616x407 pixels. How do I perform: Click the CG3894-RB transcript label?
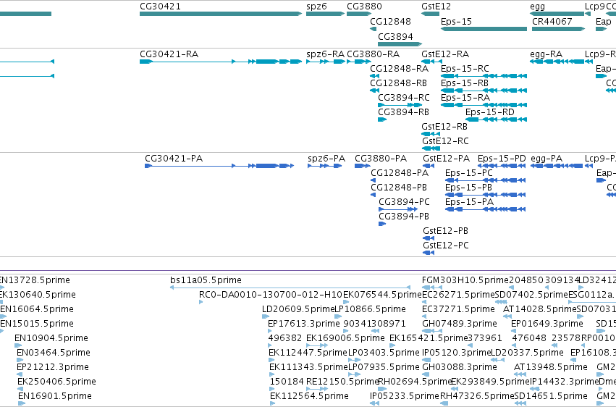[x=403, y=112]
